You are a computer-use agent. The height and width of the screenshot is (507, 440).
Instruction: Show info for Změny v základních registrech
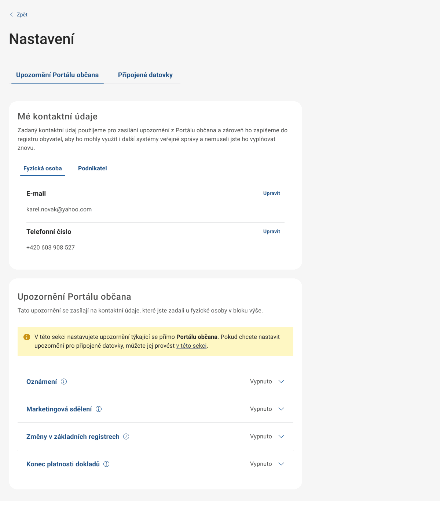[x=126, y=437]
